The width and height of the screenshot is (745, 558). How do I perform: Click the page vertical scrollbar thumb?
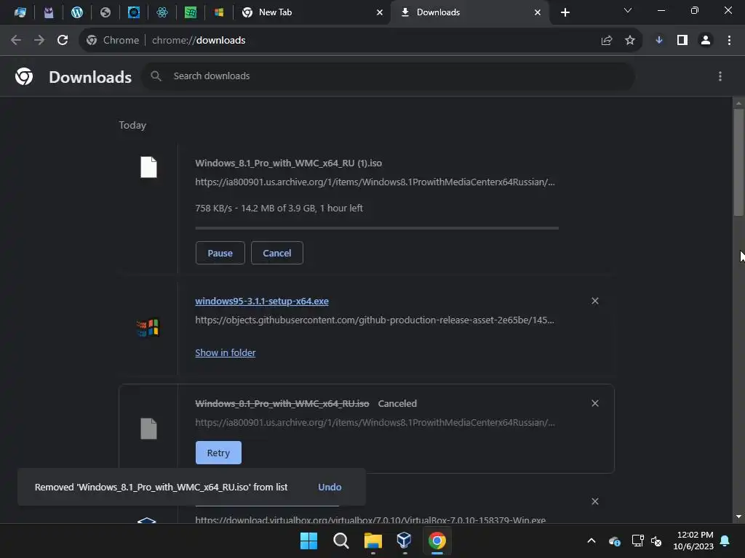pos(738,162)
